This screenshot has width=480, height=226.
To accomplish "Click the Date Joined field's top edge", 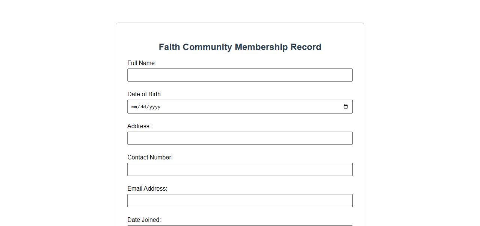I will click(x=240, y=225).
